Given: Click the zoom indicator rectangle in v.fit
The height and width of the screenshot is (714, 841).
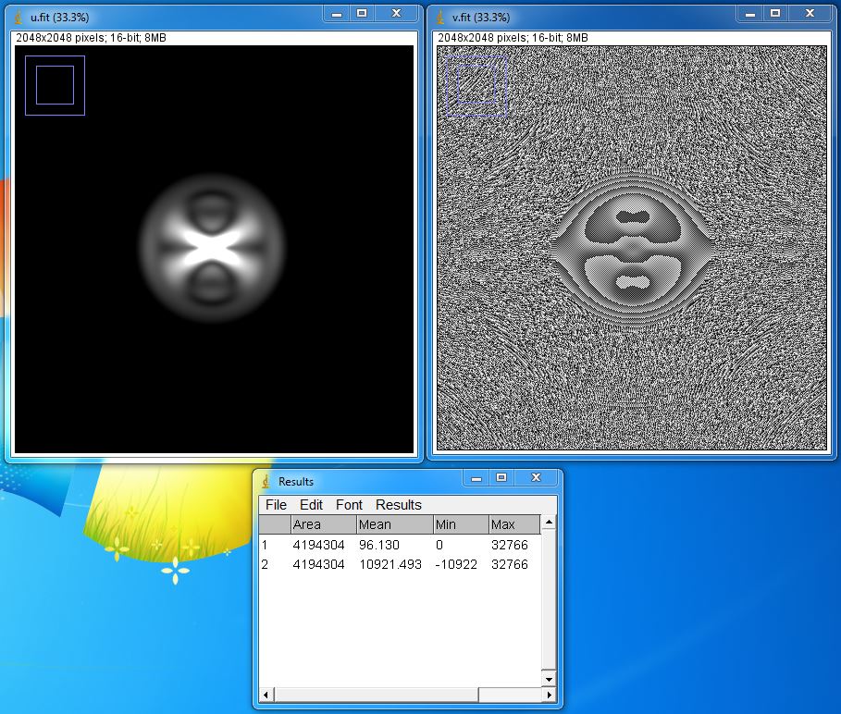Looking at the screenshot, I should coord(476,85).
